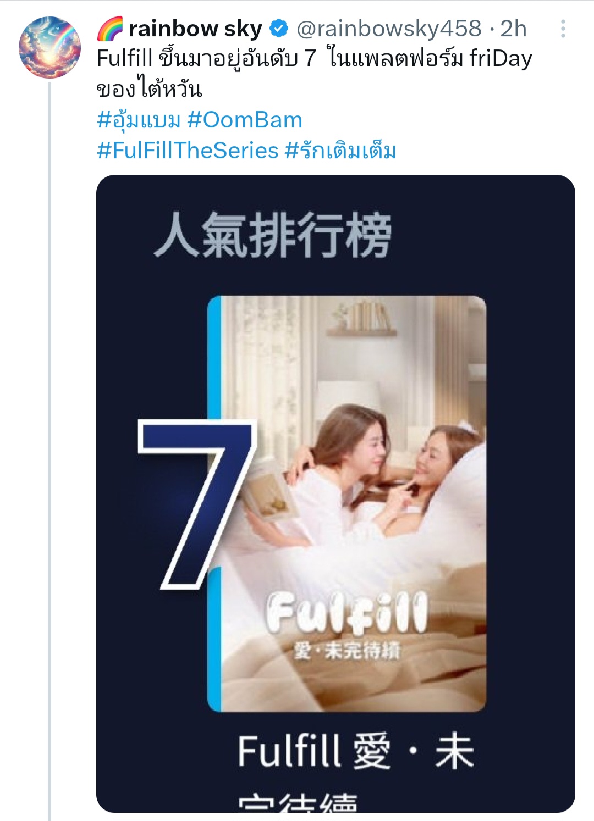The width and height of the screenshot is (594, 821).
Task: Tap the second tweet text line ของไต้หวัน
Action: coord(150,89)
